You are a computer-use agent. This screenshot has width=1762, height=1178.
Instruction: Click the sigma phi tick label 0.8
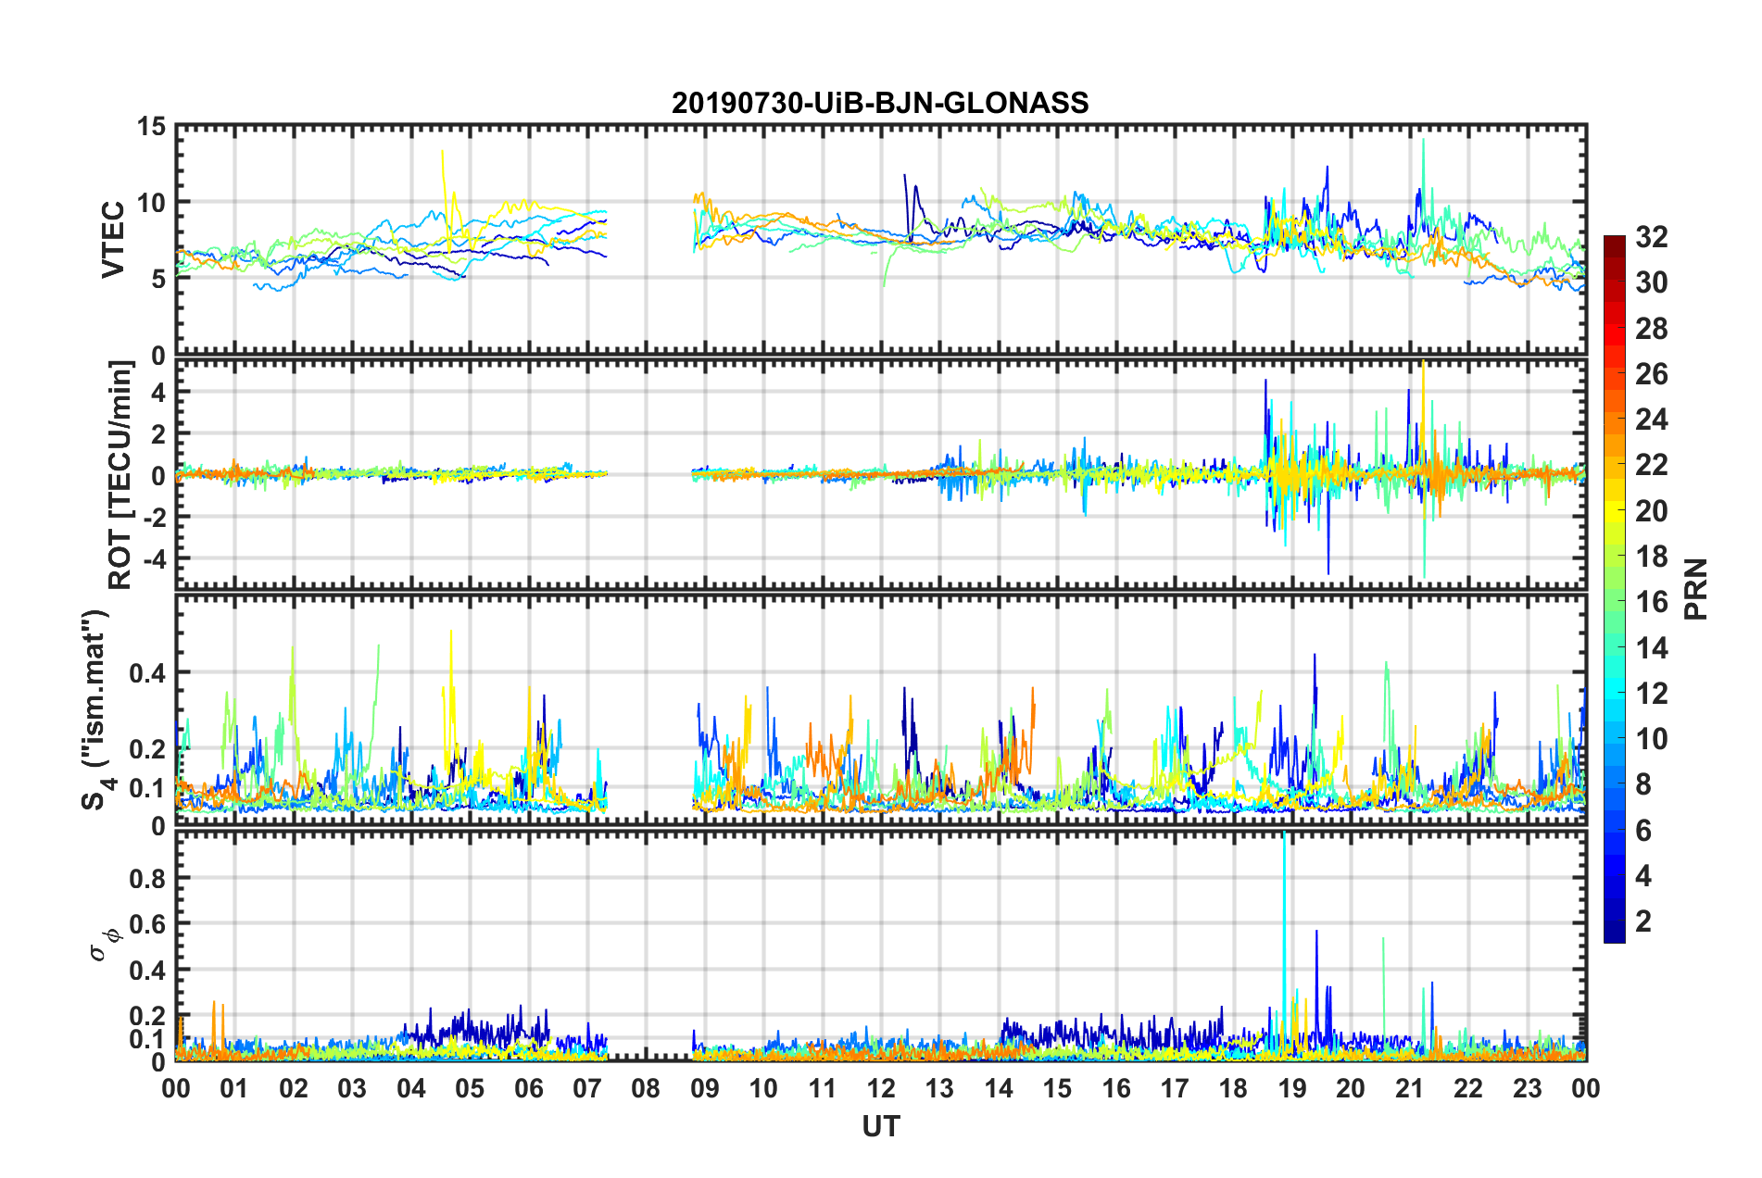coord(147,878)
